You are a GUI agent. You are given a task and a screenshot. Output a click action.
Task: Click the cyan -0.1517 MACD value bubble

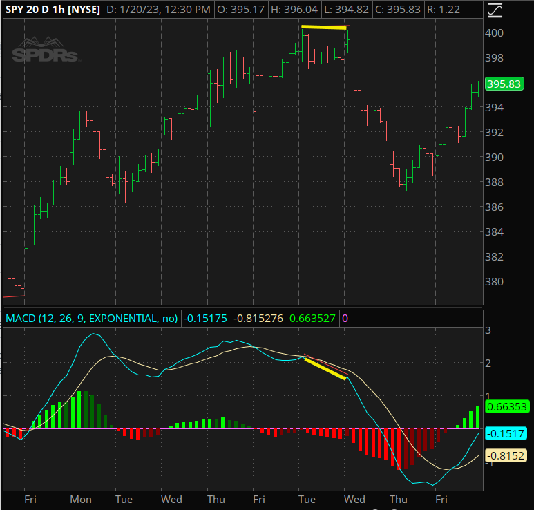click(506, 433)
